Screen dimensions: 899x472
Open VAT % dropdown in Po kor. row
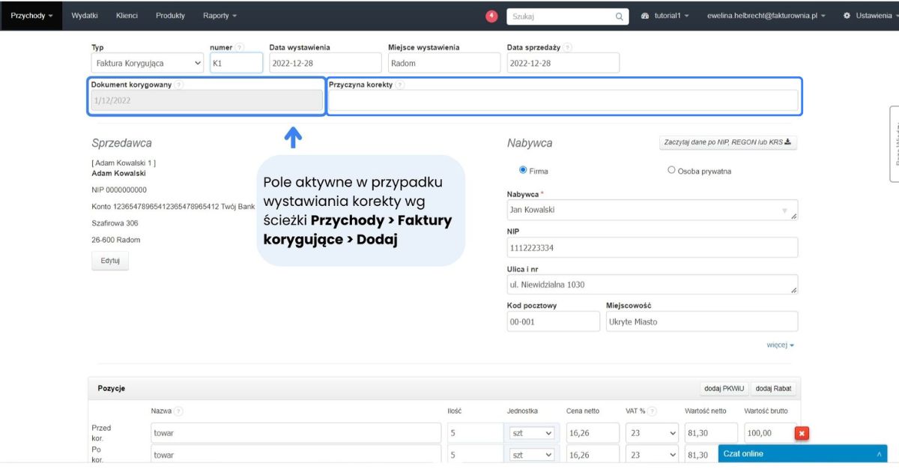(x=653, y=455)
